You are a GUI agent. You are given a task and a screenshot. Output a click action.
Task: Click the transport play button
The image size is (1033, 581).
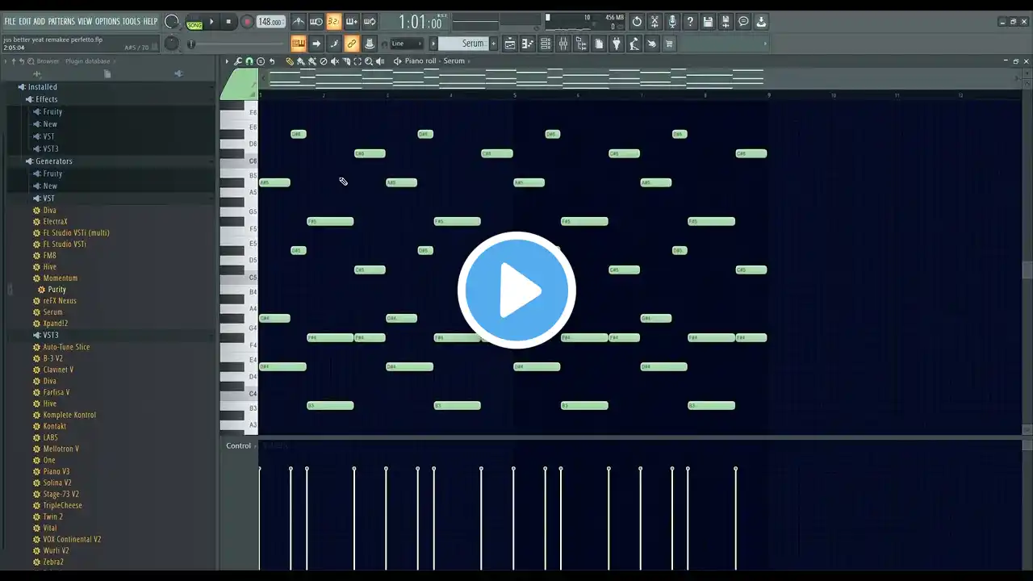[x=212, y=23]
